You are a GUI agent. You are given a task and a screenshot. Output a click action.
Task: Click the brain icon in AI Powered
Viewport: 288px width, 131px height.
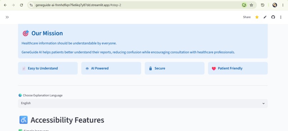(x=87, y=69)
